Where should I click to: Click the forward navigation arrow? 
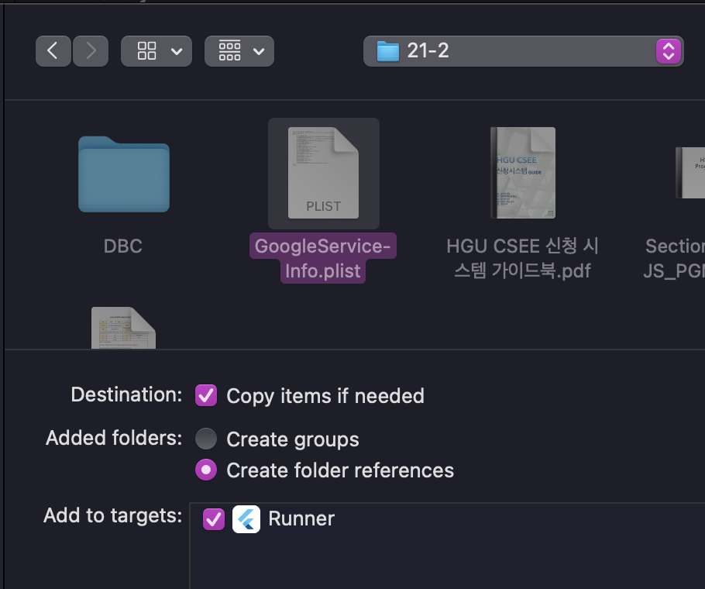point(91,51)
